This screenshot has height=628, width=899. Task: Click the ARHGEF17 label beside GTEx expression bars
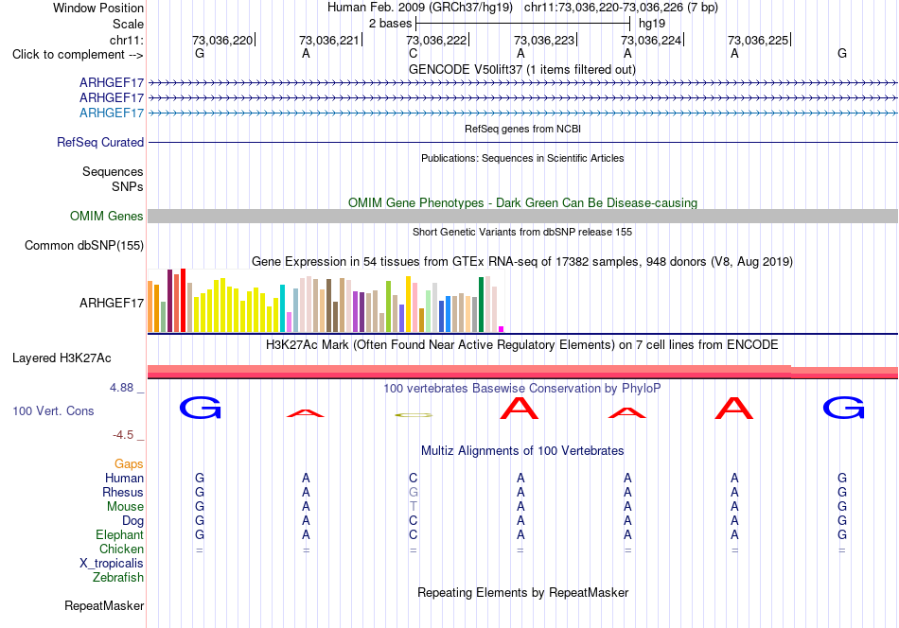click(112, 303)
